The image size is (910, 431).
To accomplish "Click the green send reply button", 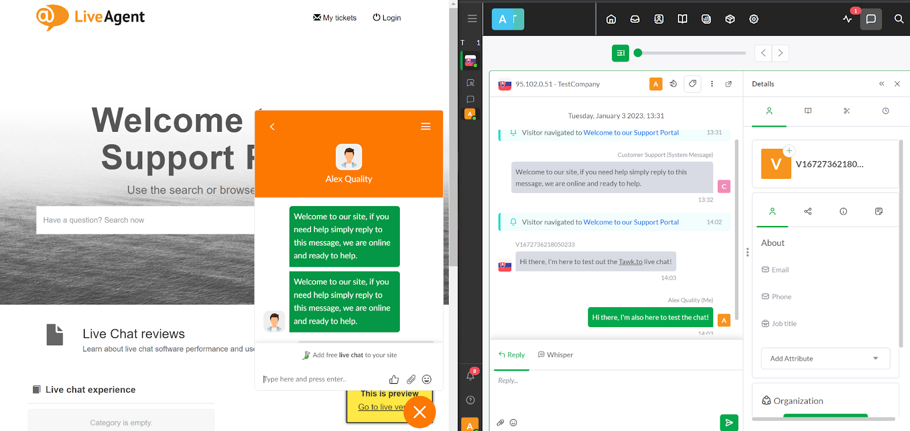I will click(x=729, y=422).
